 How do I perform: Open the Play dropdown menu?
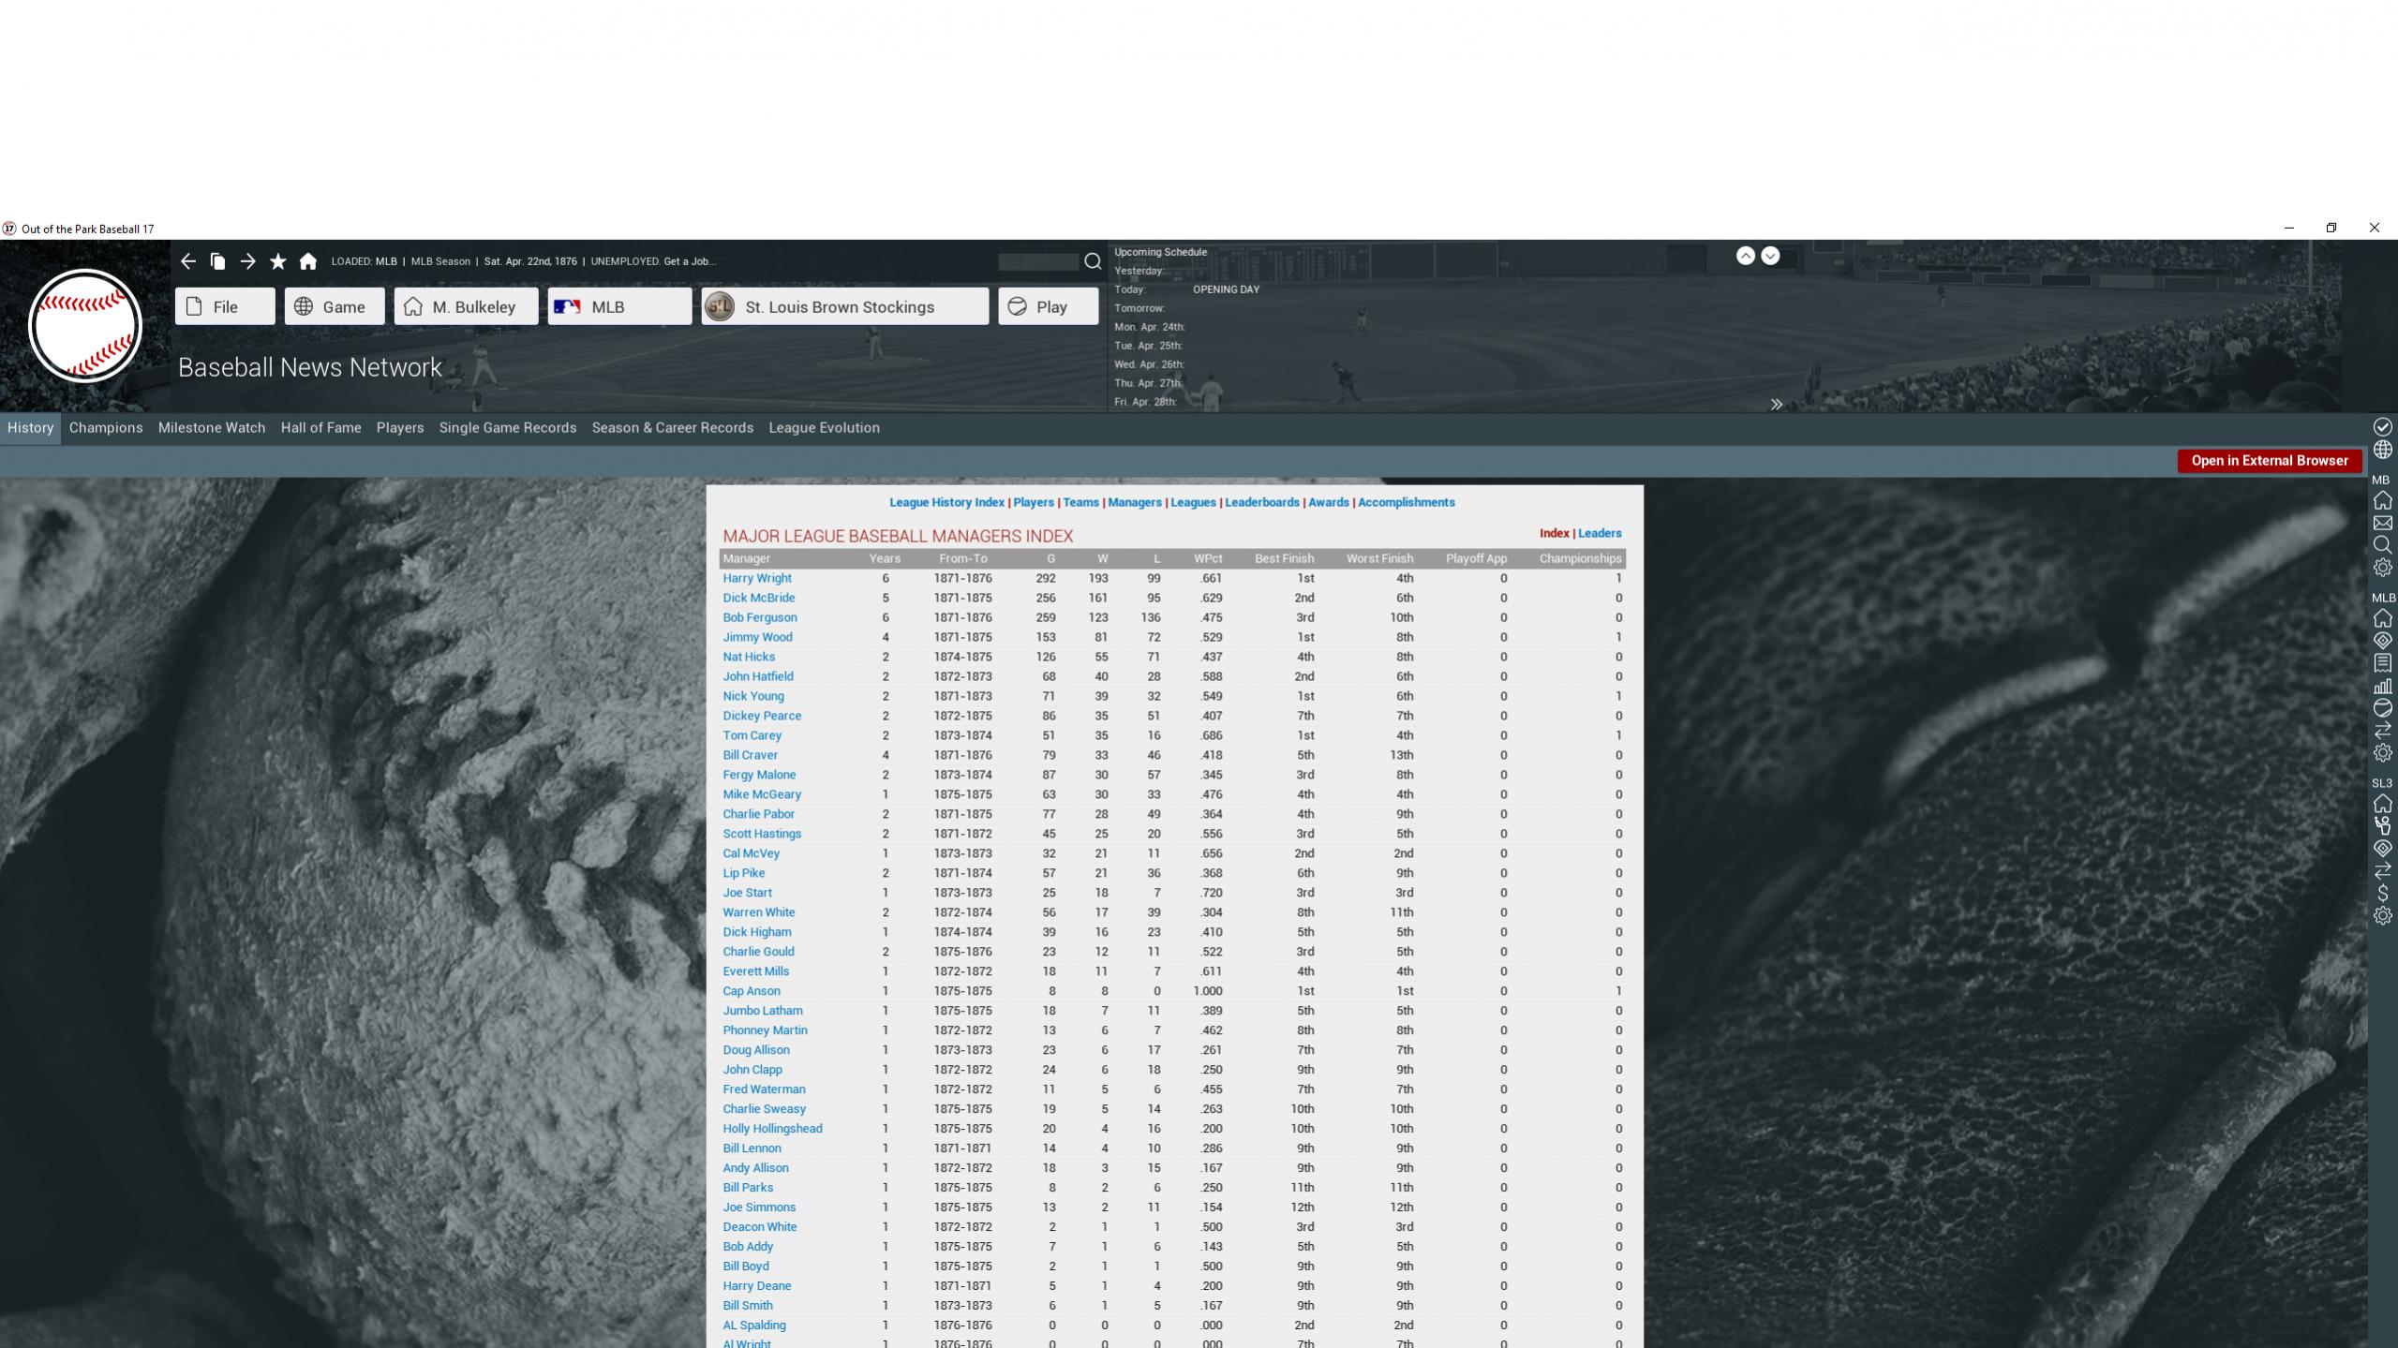pos(1048,306)
